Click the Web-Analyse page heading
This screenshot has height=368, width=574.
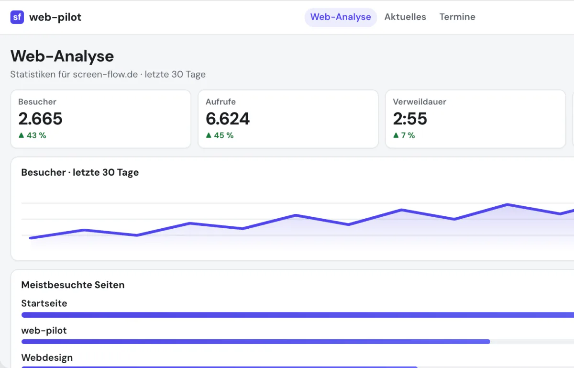62,56
